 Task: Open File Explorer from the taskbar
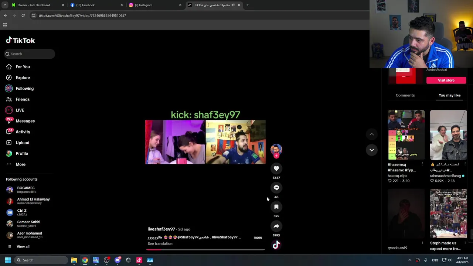pos(74,260)
